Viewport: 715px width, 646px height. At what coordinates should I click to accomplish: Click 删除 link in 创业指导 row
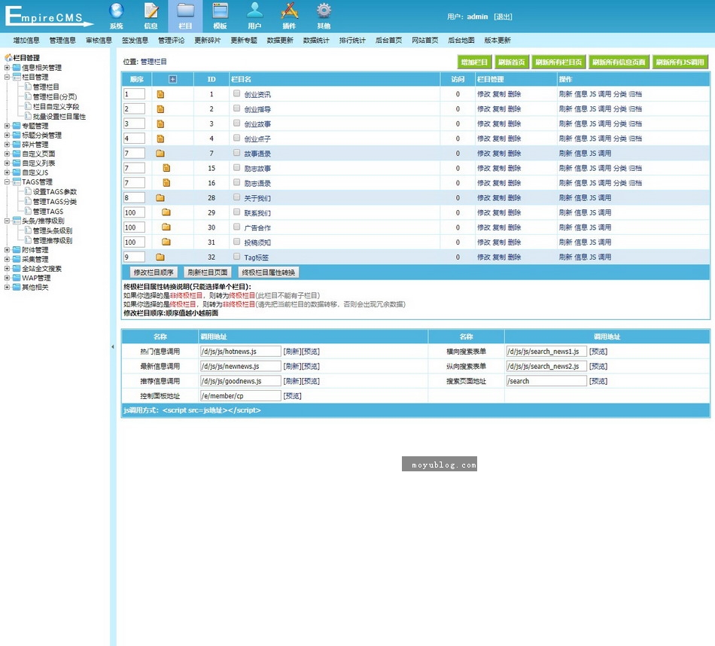click(x=514, y=109)
